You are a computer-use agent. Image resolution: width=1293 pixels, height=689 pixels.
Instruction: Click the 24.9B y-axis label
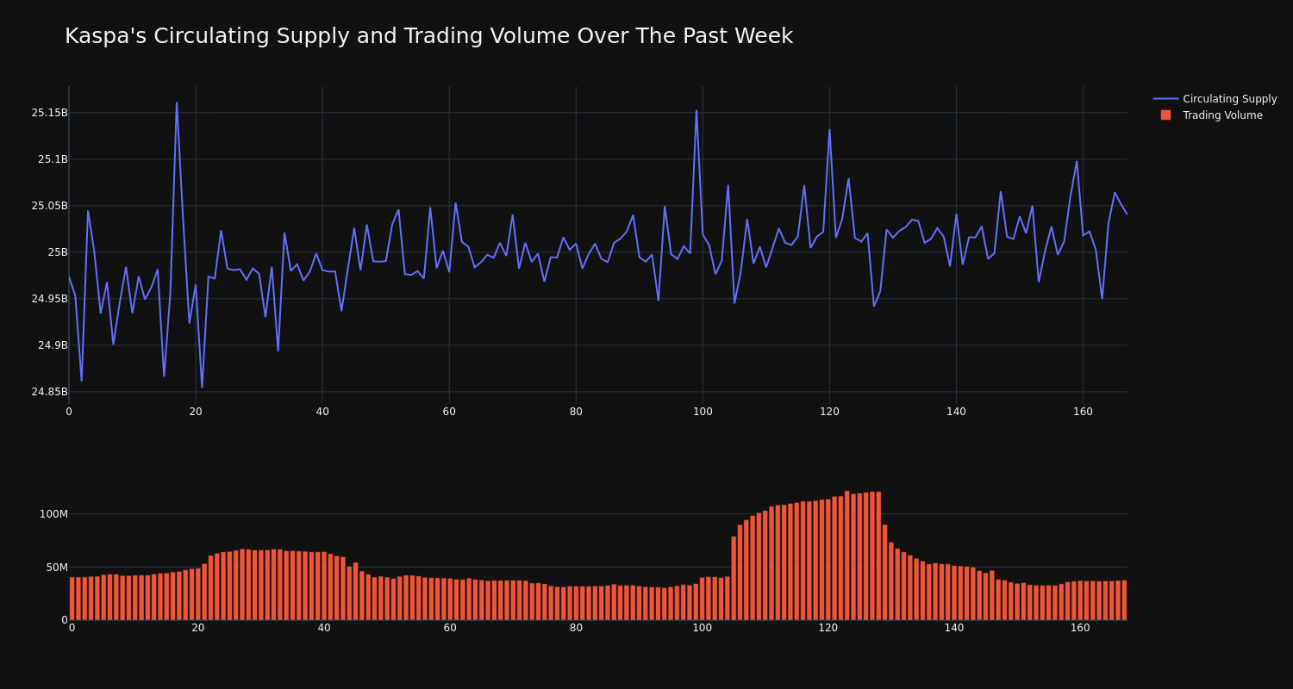[53, 345]
